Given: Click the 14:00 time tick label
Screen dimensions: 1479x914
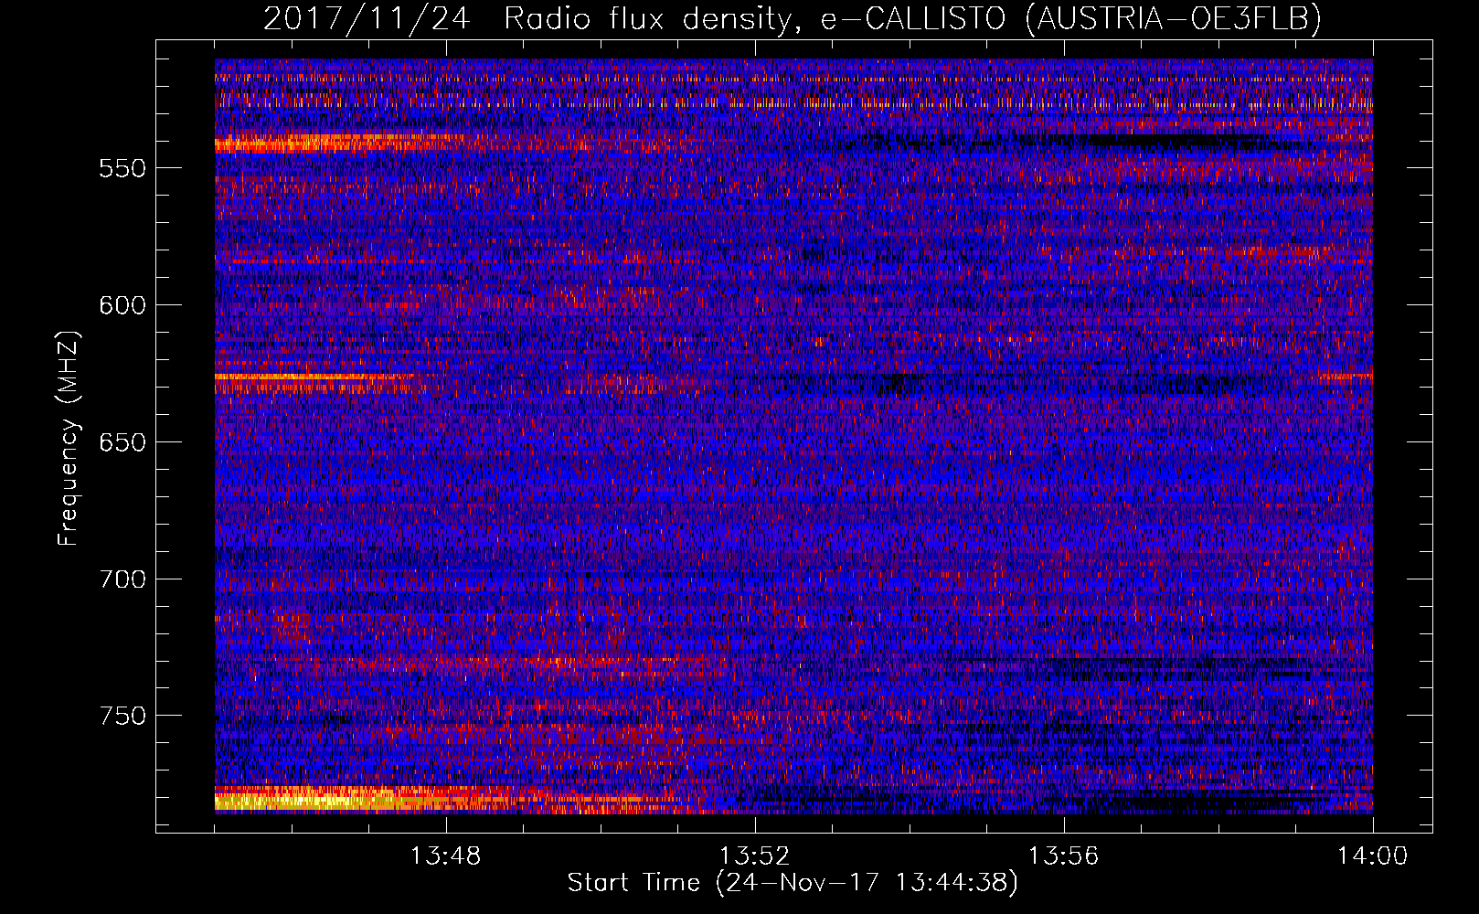Looking at the screenshot, I should 1373,856.
